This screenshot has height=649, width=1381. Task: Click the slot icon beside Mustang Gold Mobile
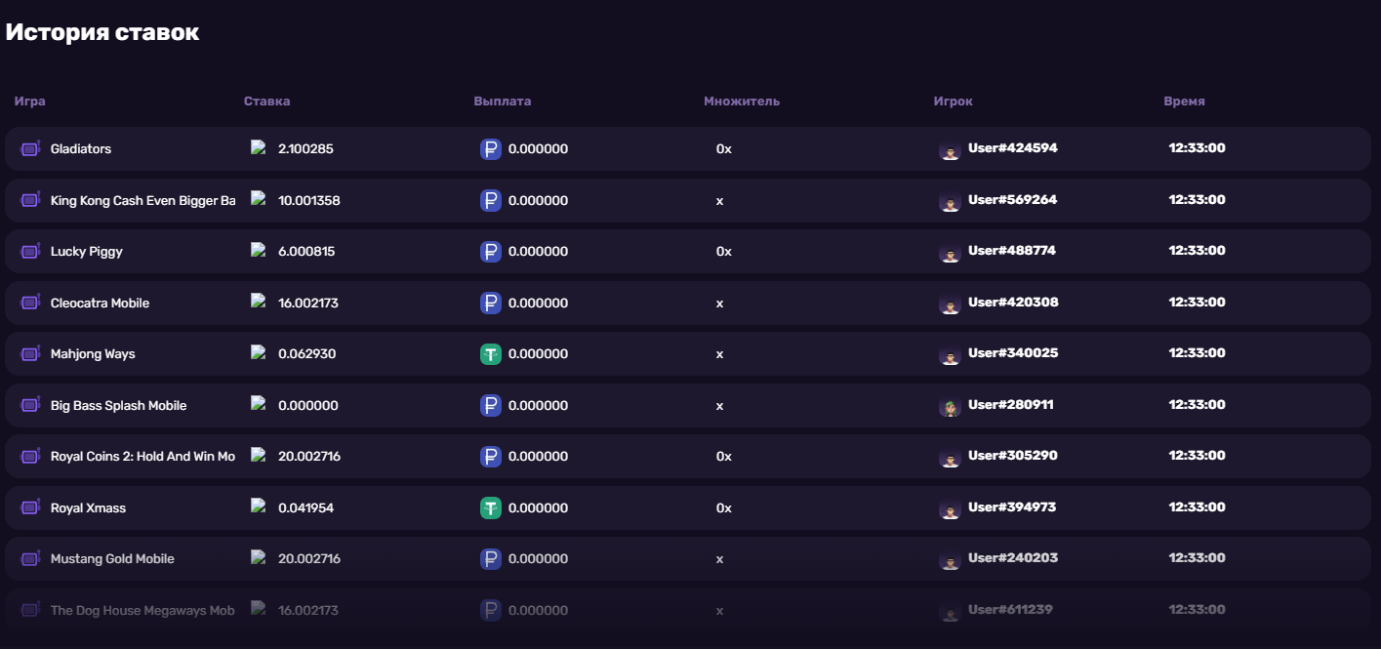tap(31, 558)
